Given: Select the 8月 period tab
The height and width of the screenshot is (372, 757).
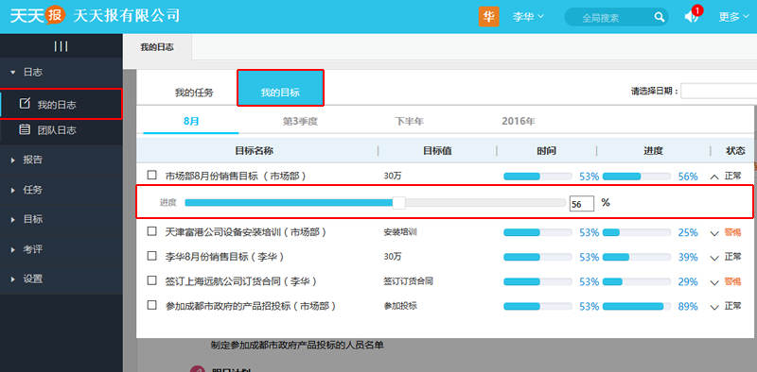Looking at the screenshot, I should 191,121.
